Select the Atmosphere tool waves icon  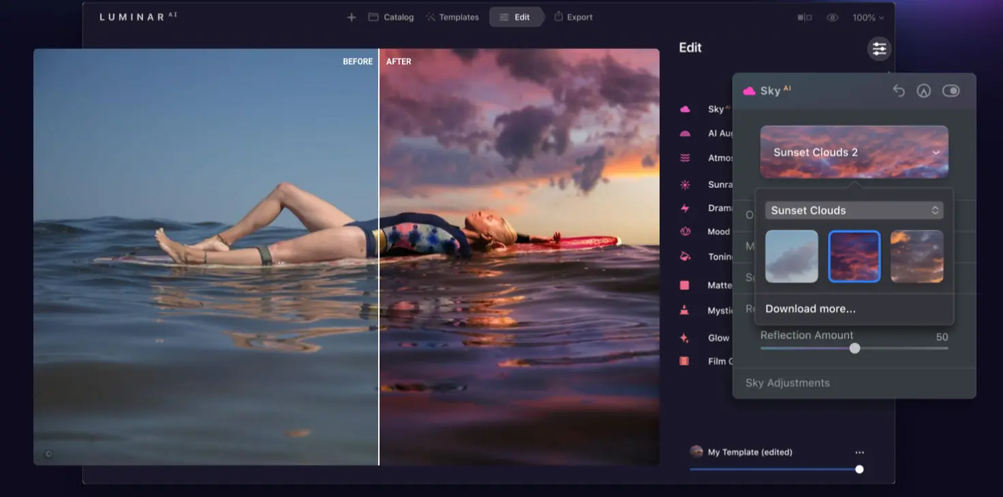685,158
